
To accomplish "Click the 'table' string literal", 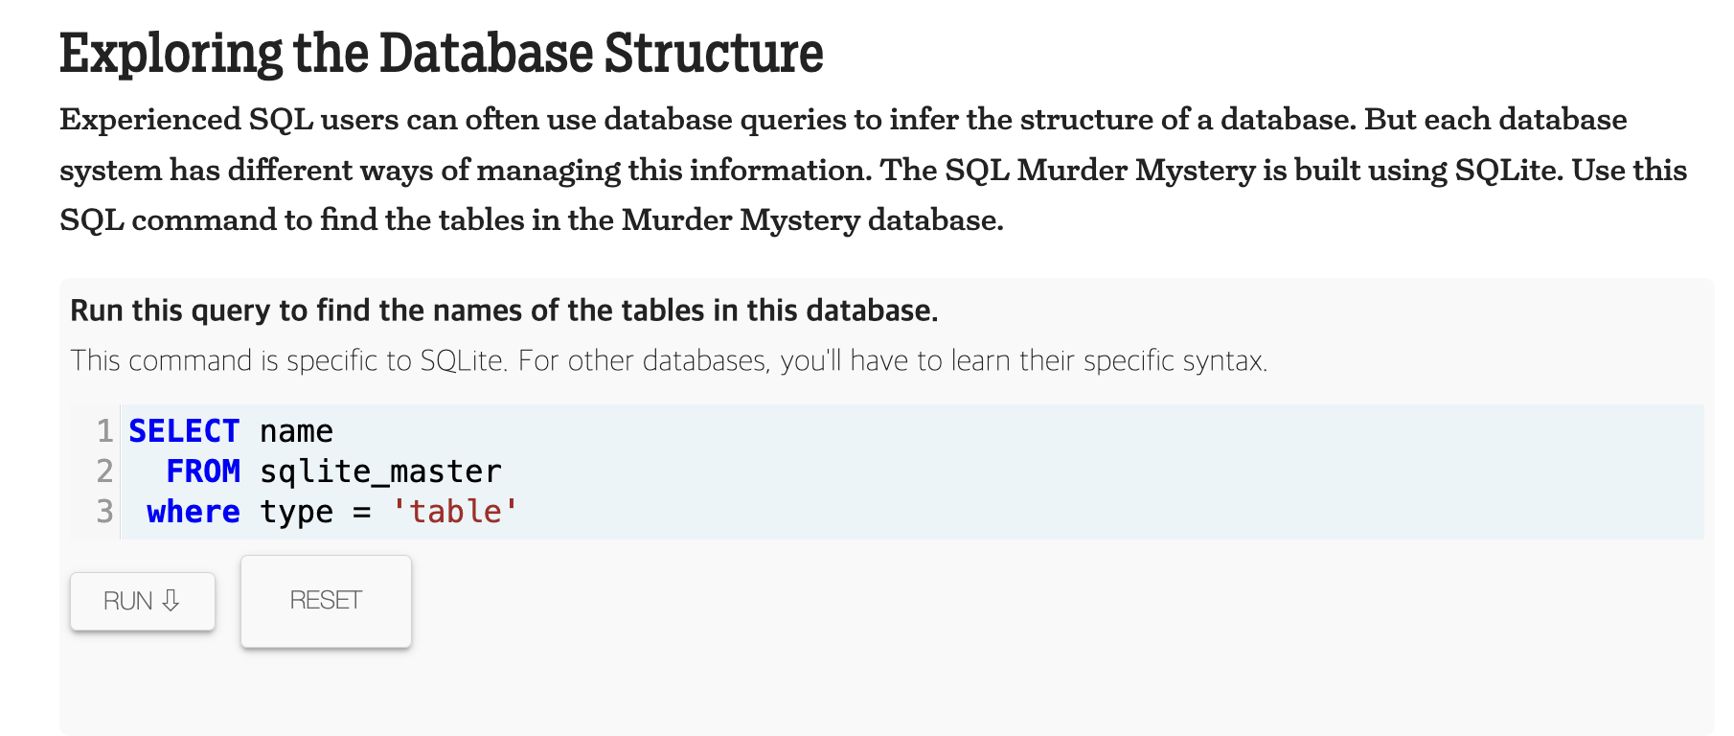I will point(455,512).
